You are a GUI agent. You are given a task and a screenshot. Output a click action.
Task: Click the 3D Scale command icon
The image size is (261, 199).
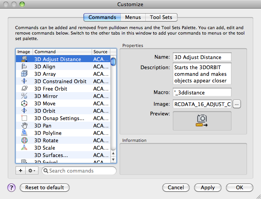click(24, 148)
